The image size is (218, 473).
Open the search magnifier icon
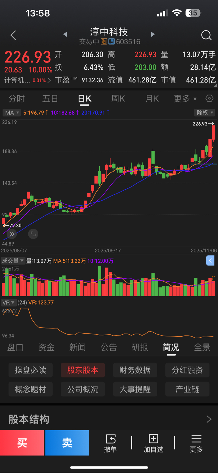click(206, 35)
